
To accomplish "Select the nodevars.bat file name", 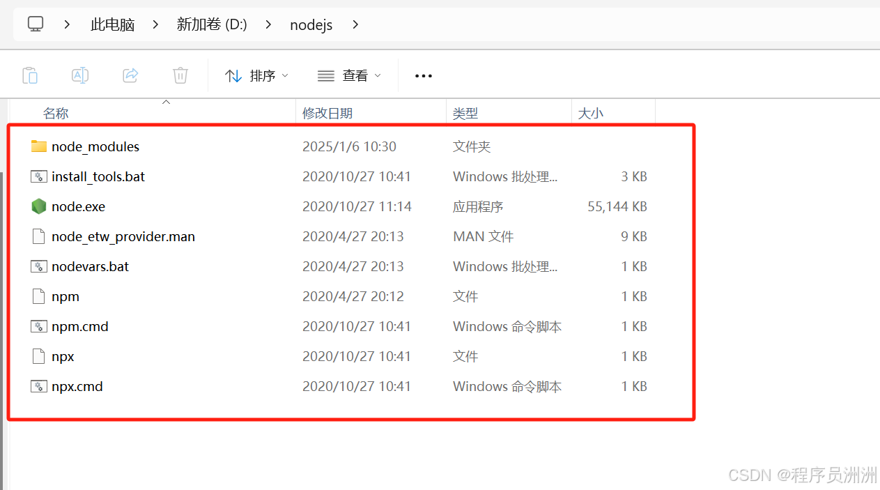I will [x=91, y=266].
